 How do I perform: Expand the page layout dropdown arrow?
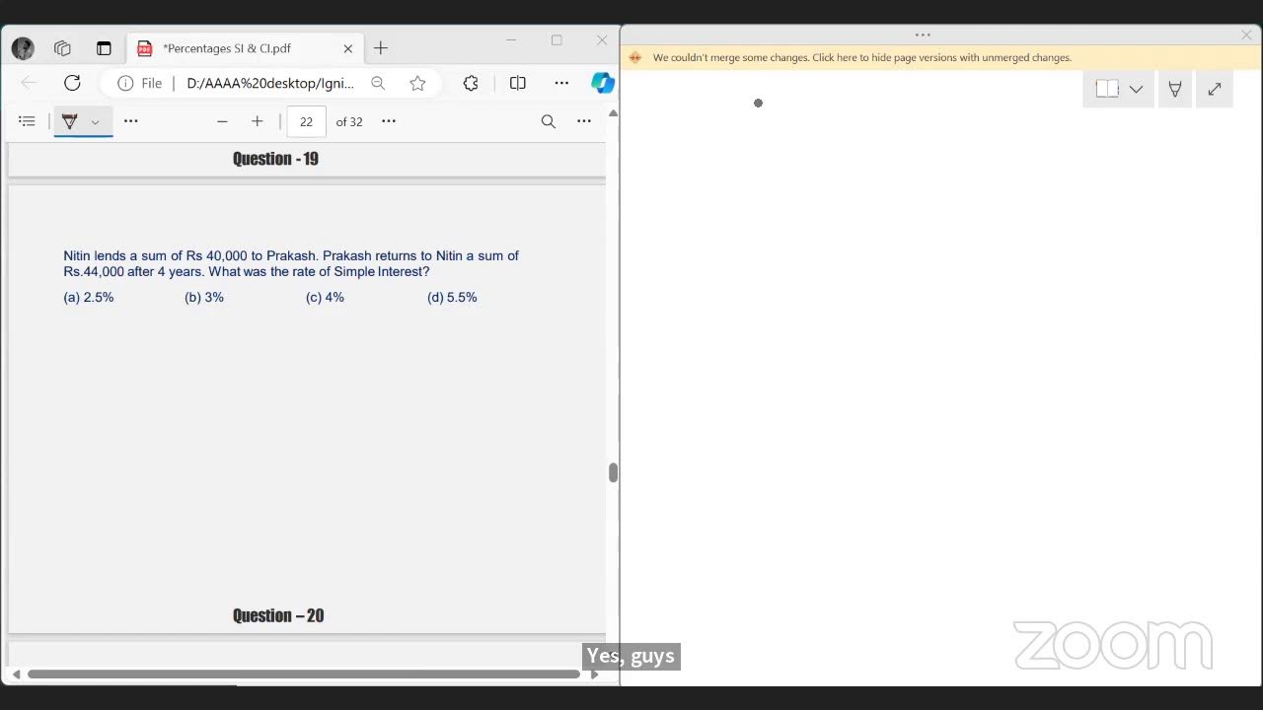[1136, 89]
